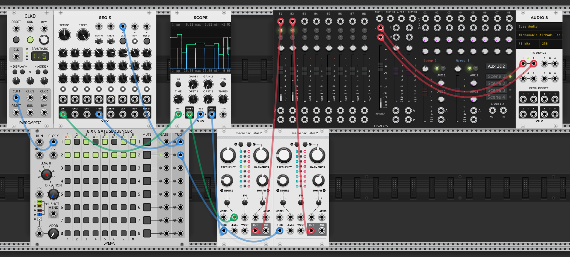Screen dimensions: 570x257
Task: Click the SCOPE waveform display
Action: coord(201,48)
